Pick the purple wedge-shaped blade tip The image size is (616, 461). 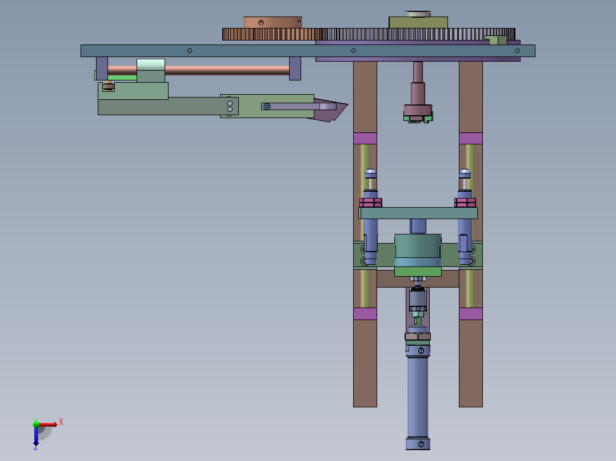click(x=331, y=110)
